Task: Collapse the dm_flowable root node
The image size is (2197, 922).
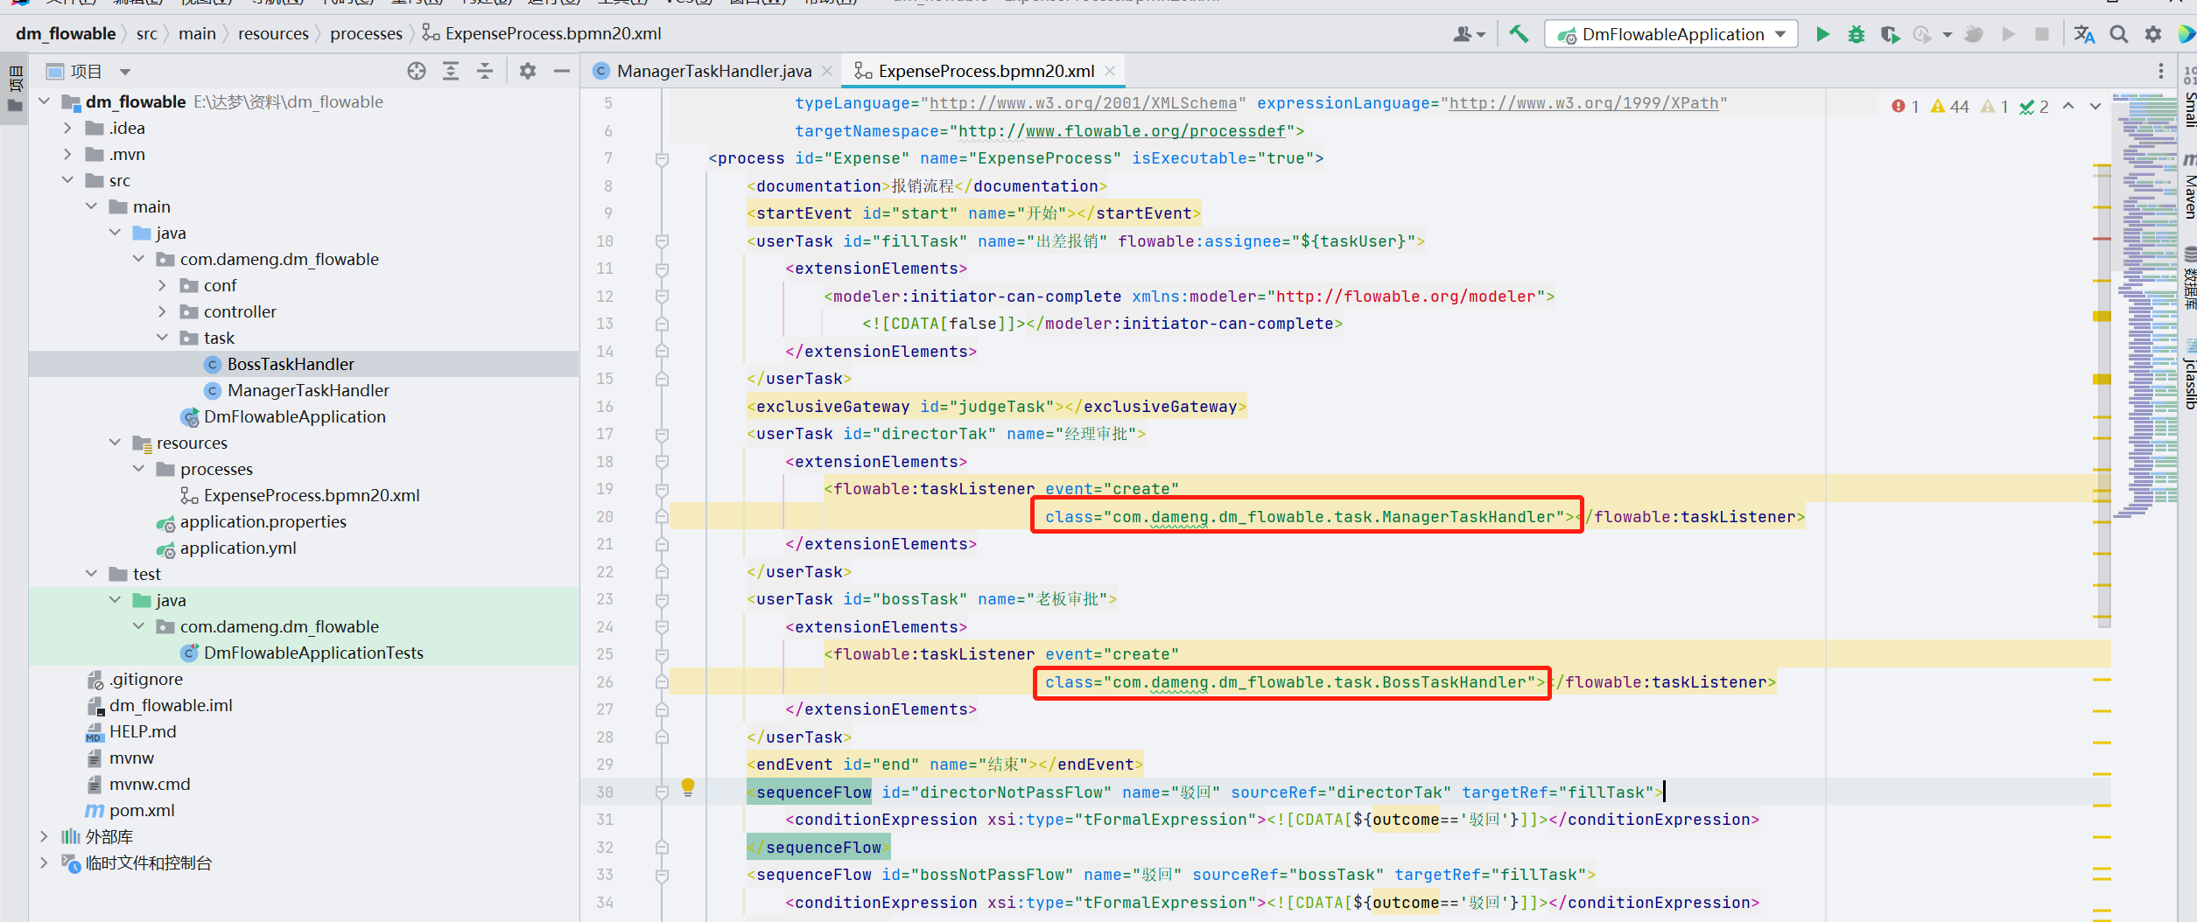Action: click(44, 101)
